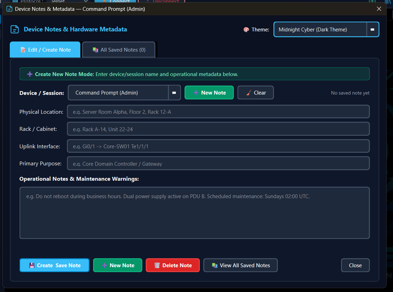Expand the Device / Session dropdown arrow
Viewport: 393px width, 292px height.
point(174,93)
